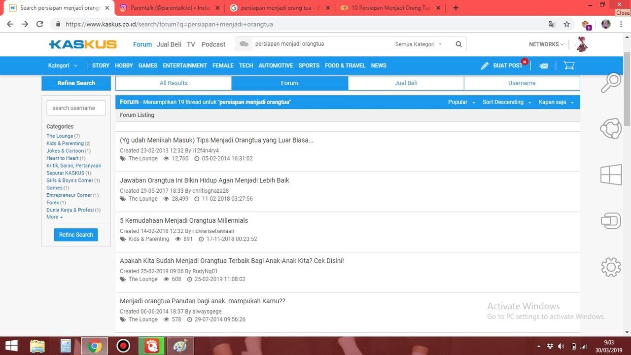This screenshot has height=355, width=631.
Task: Open the Kapan saja time dropdown
Action: 556,102
